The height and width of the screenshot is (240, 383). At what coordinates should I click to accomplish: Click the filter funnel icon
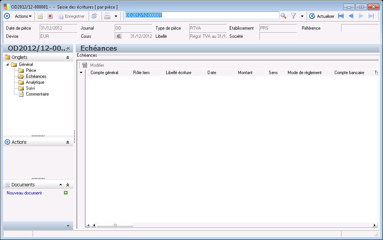294,16
